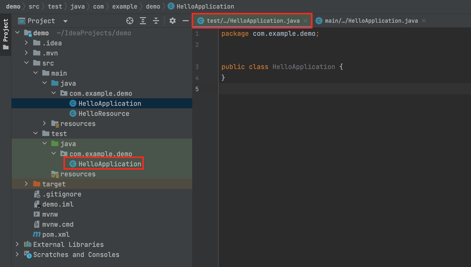Click the Collapse All icon in Project toolbar
Viewport: 471px width, 267px height.
(156, 21)
